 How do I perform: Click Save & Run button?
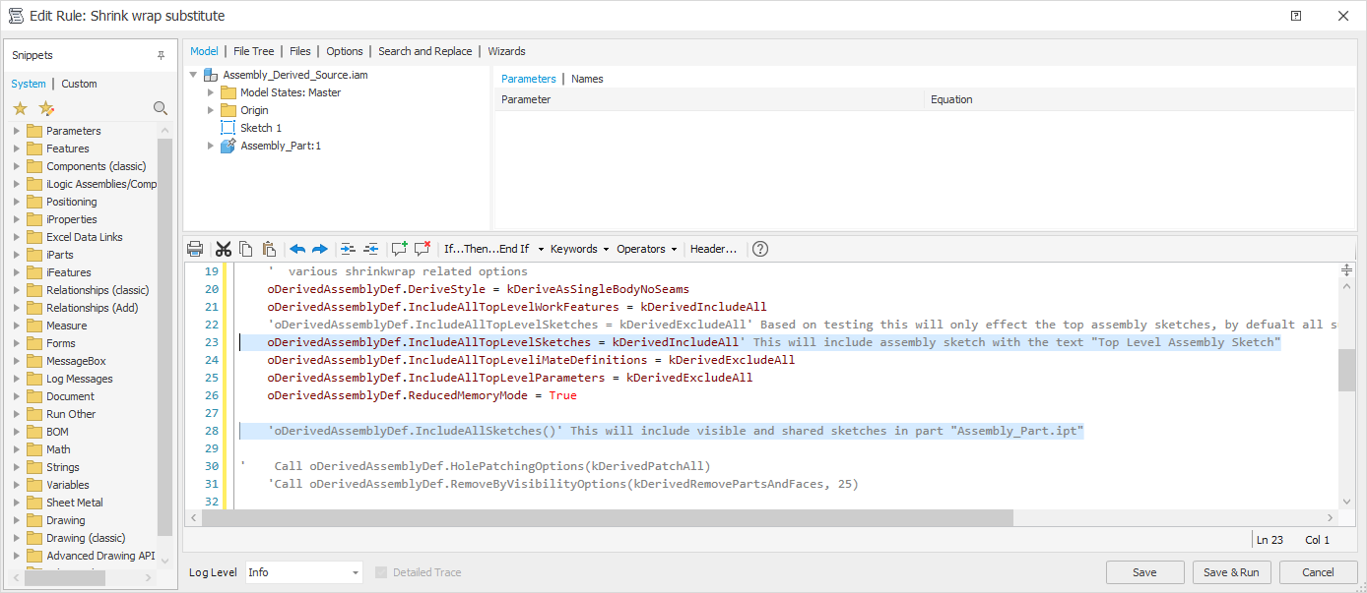[1231, 572]
